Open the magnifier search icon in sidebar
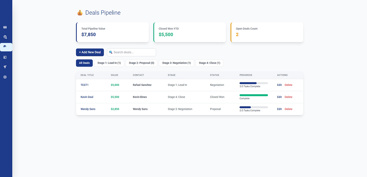367x177 pixels. pos(5,37)
